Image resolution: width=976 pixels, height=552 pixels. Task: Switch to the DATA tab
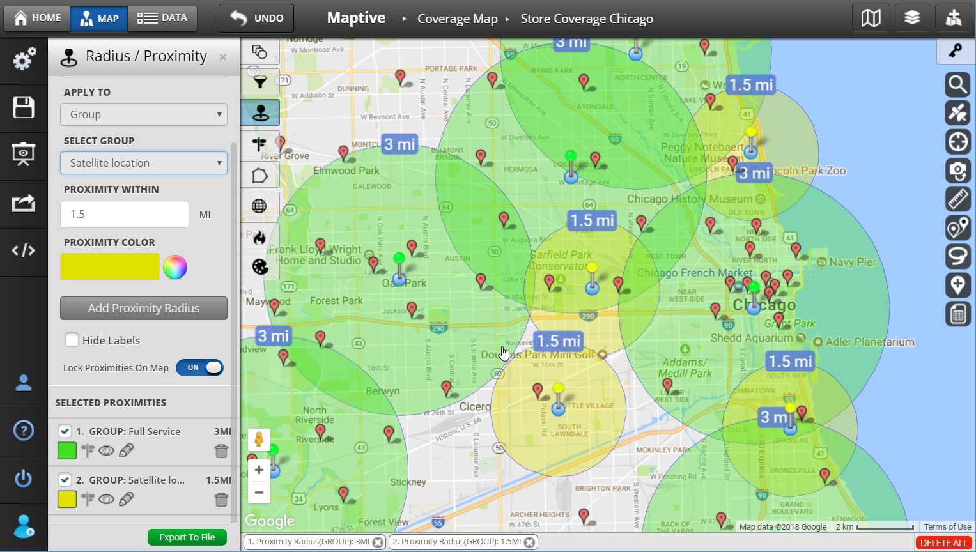162,18
